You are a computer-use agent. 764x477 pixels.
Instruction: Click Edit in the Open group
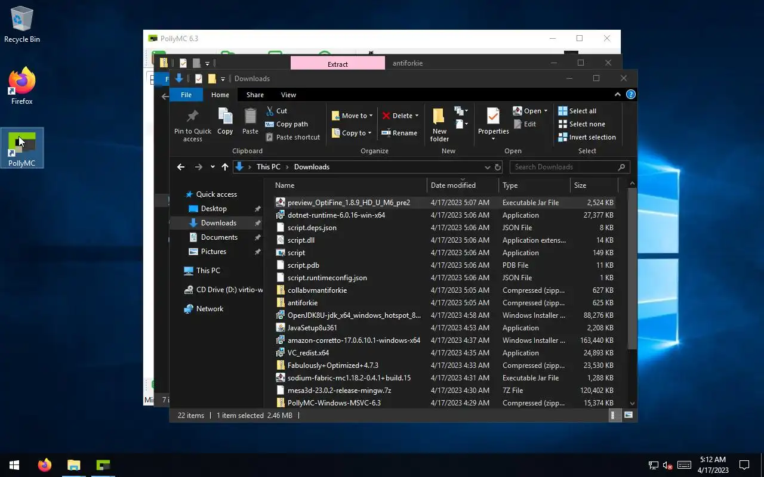[x=525, y=124]
